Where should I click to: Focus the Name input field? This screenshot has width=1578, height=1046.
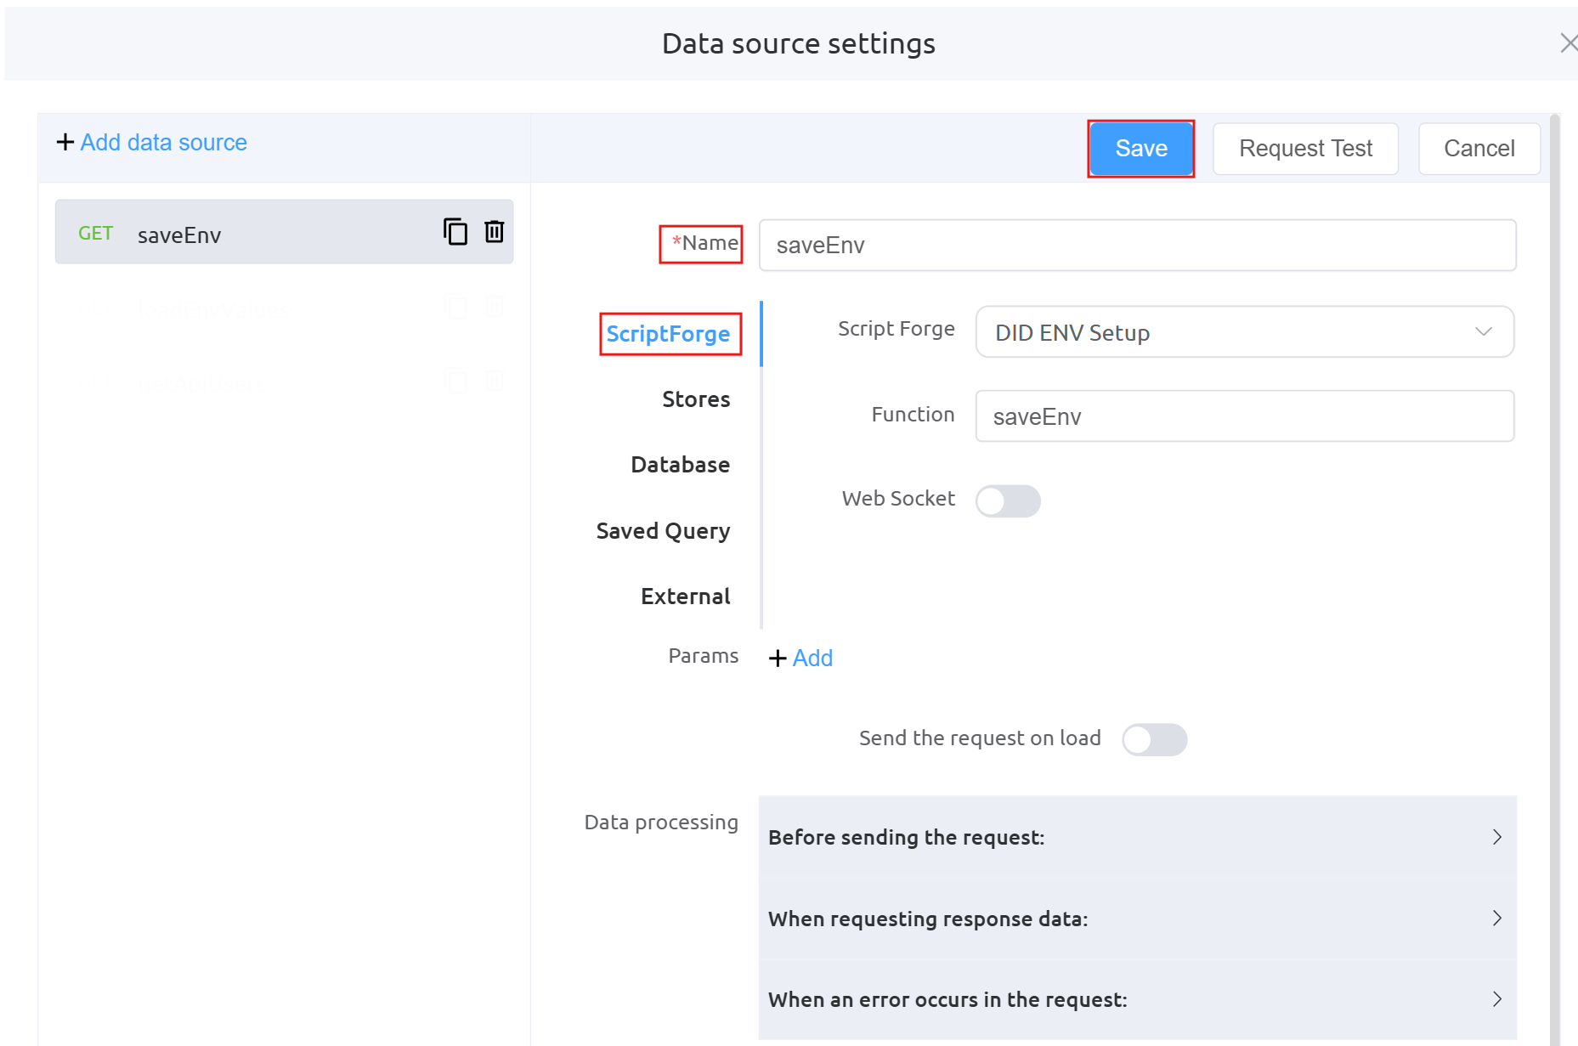1137,246
